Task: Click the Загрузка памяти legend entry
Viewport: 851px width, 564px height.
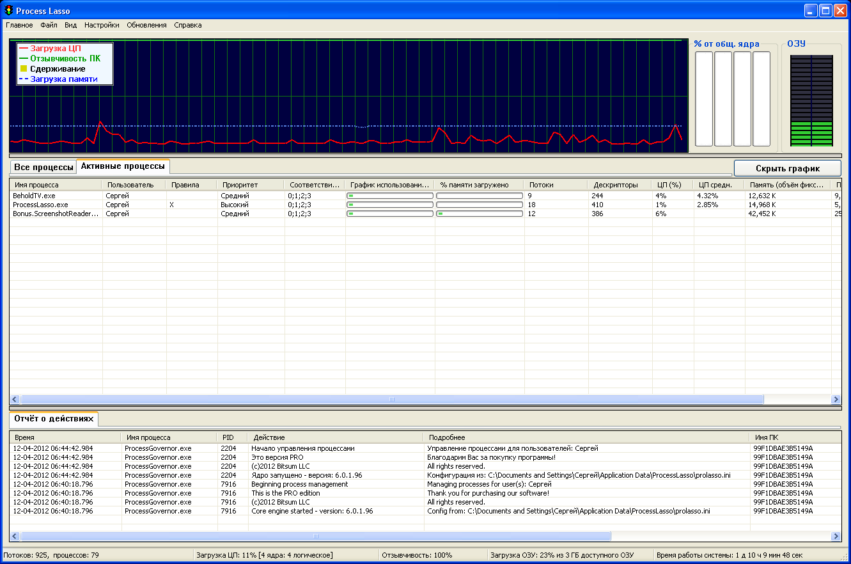Action: [x=58, y=79]
